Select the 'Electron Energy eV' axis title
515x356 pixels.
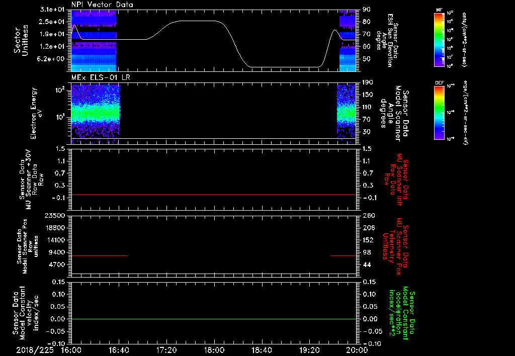(36, 113)
